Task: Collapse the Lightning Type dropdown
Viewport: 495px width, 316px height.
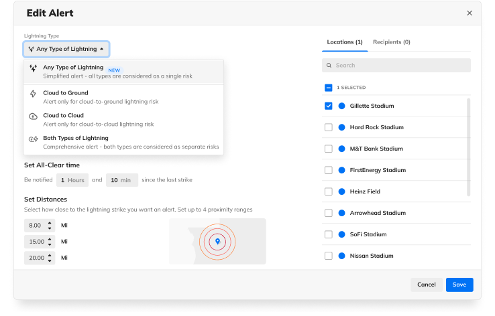Action: point(66,49)
